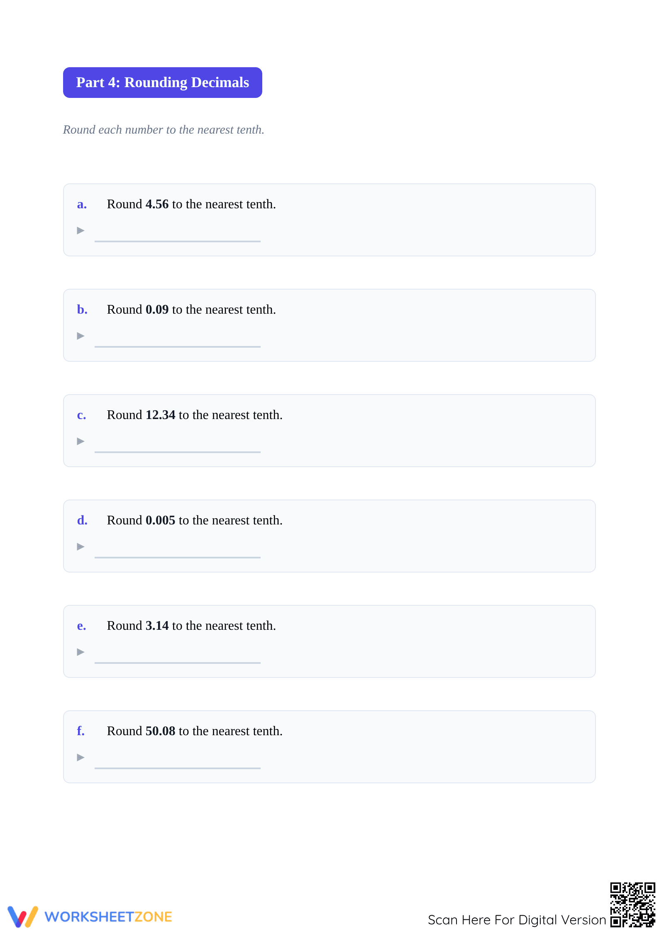Select the Part 4: Rounding Decimals heading
The width and height of the screenshot is (659, 931).
pyautogui.click(x=163, y=83)
